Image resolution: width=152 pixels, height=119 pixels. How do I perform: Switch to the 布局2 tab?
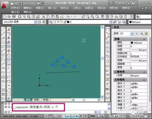[x=46, y=100]
